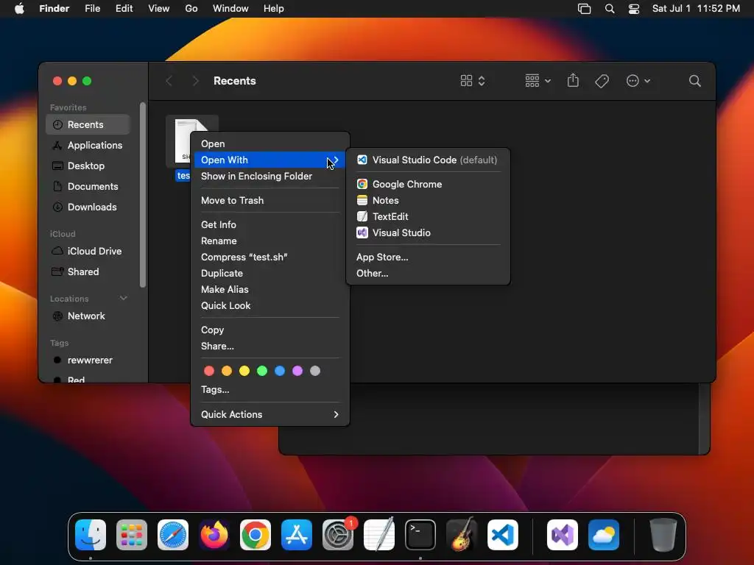Launch Google Chrome from the Dock

click(256, 535)
